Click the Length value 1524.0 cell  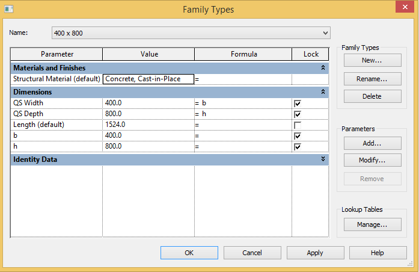[x=148, y=125]
